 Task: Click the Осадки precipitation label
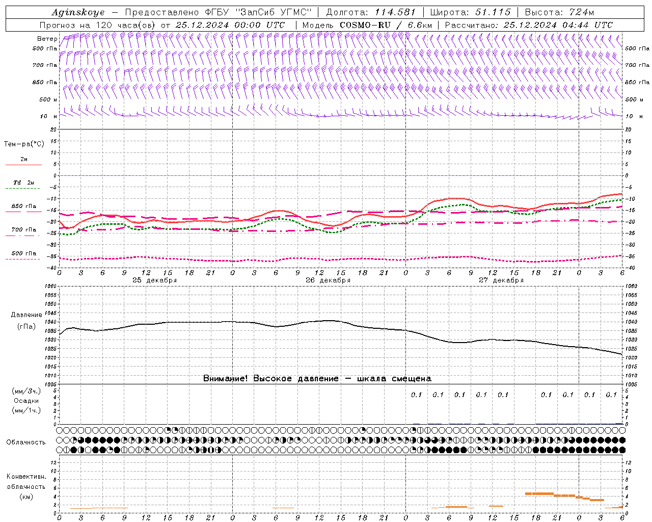point(26,401)
